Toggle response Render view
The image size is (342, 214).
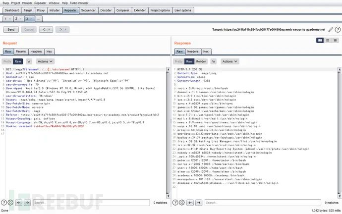tap(201, 61)
